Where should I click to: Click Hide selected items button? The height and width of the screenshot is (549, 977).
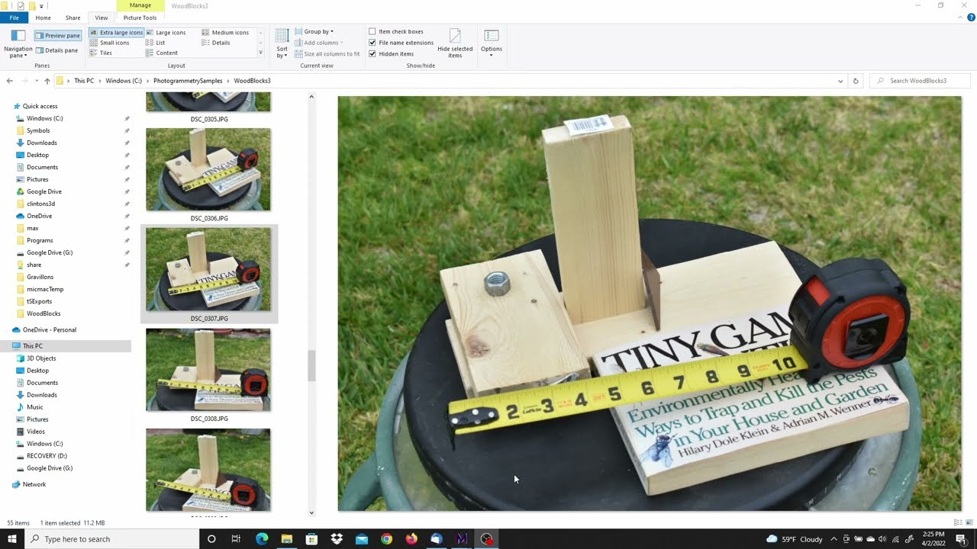point(455,44)
